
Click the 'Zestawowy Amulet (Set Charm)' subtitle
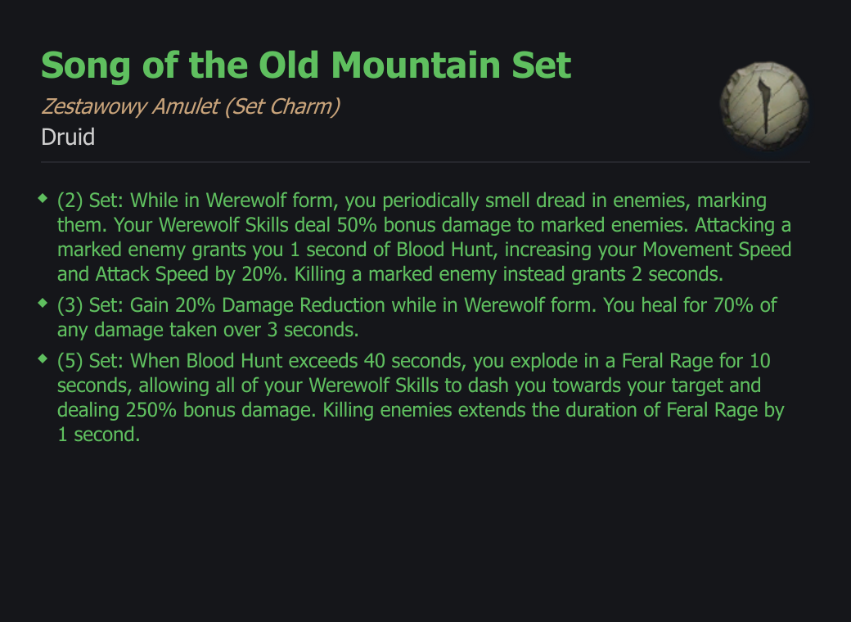tap(191, 107)
